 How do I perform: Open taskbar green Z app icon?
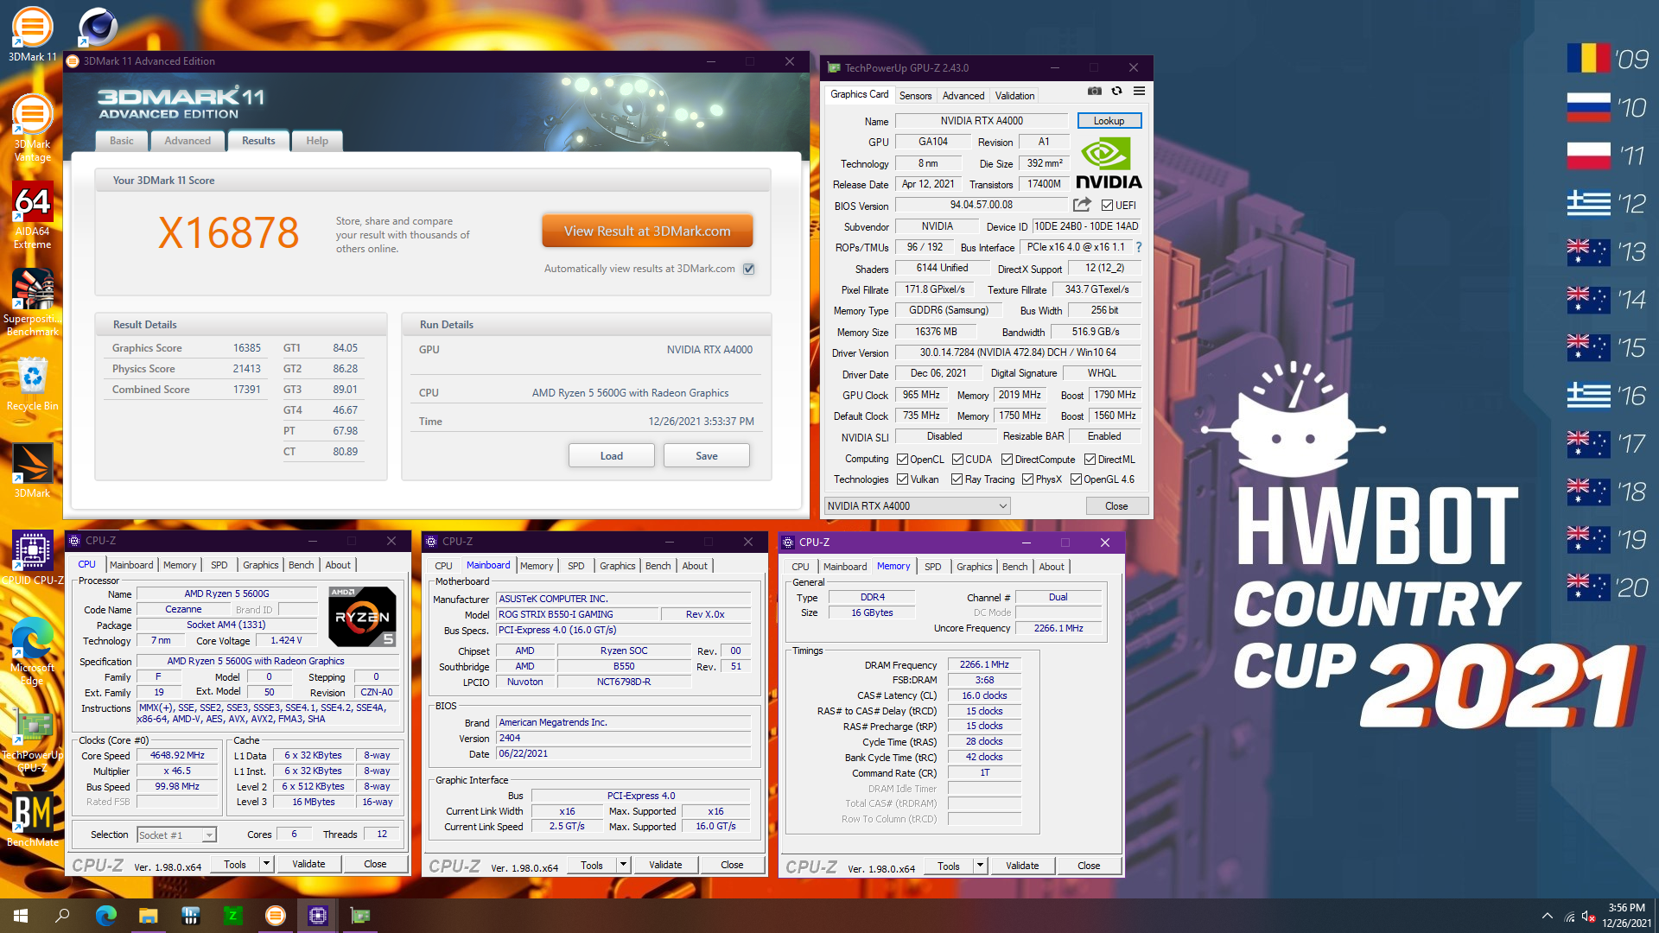point(232,916)
